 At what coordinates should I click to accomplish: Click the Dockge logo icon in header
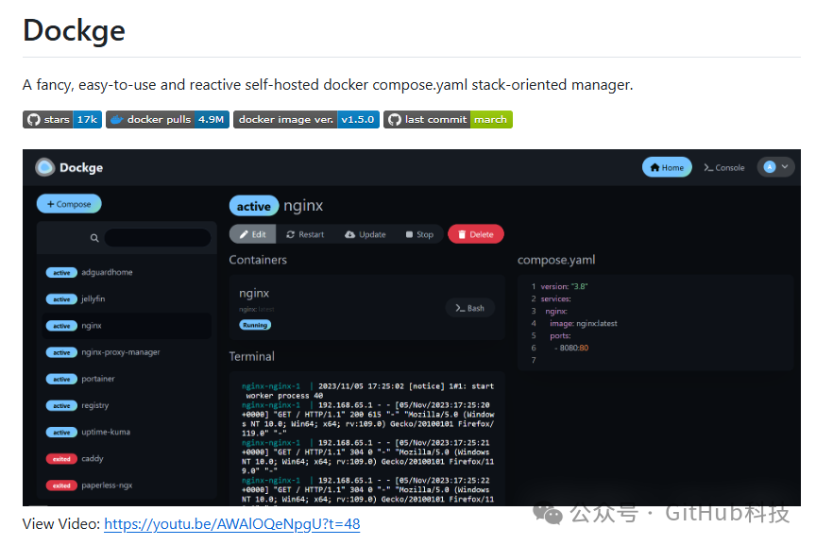44,167
